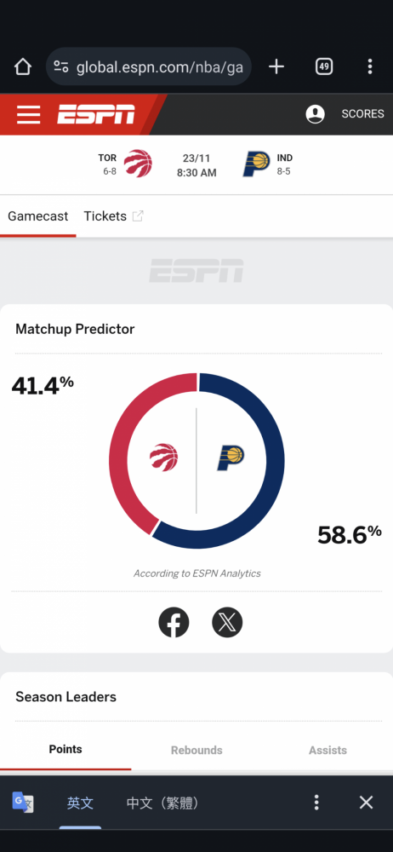Screen dimensions: 393x852
Task: Close the translate bar
Action: [367, 803]
